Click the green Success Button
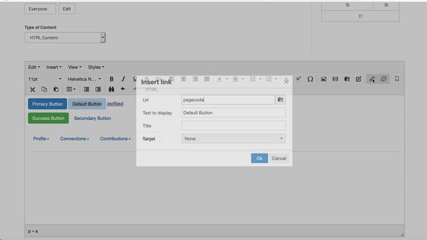427x240 pixels. click(x=48, y=118)
